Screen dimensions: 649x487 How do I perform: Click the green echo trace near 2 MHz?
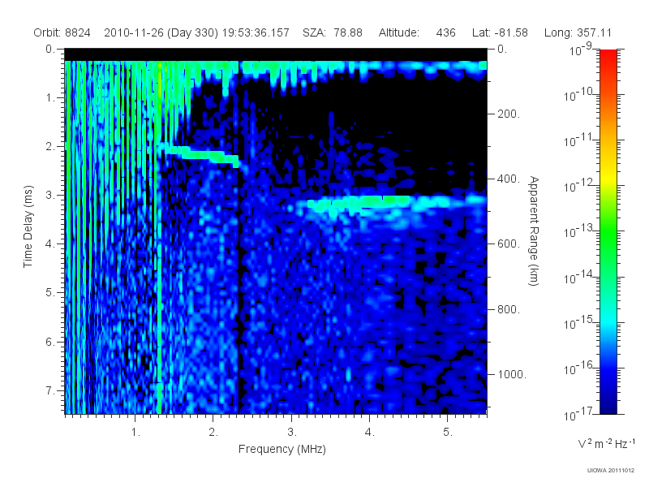click(200, 154)
